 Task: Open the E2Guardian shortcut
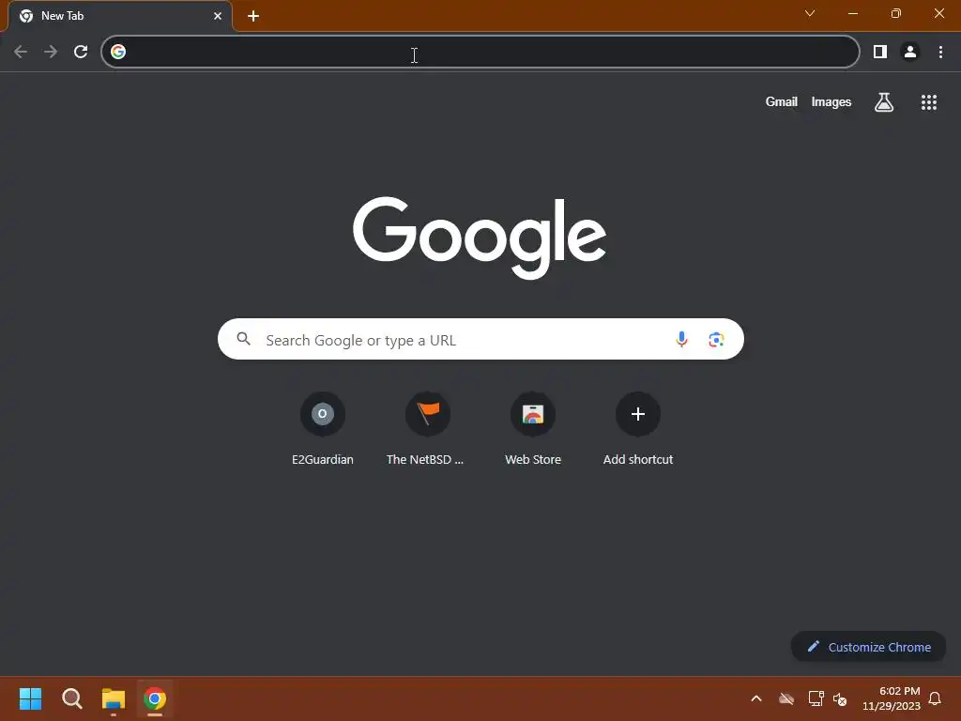pyautogui.click(x=323, y=429)
